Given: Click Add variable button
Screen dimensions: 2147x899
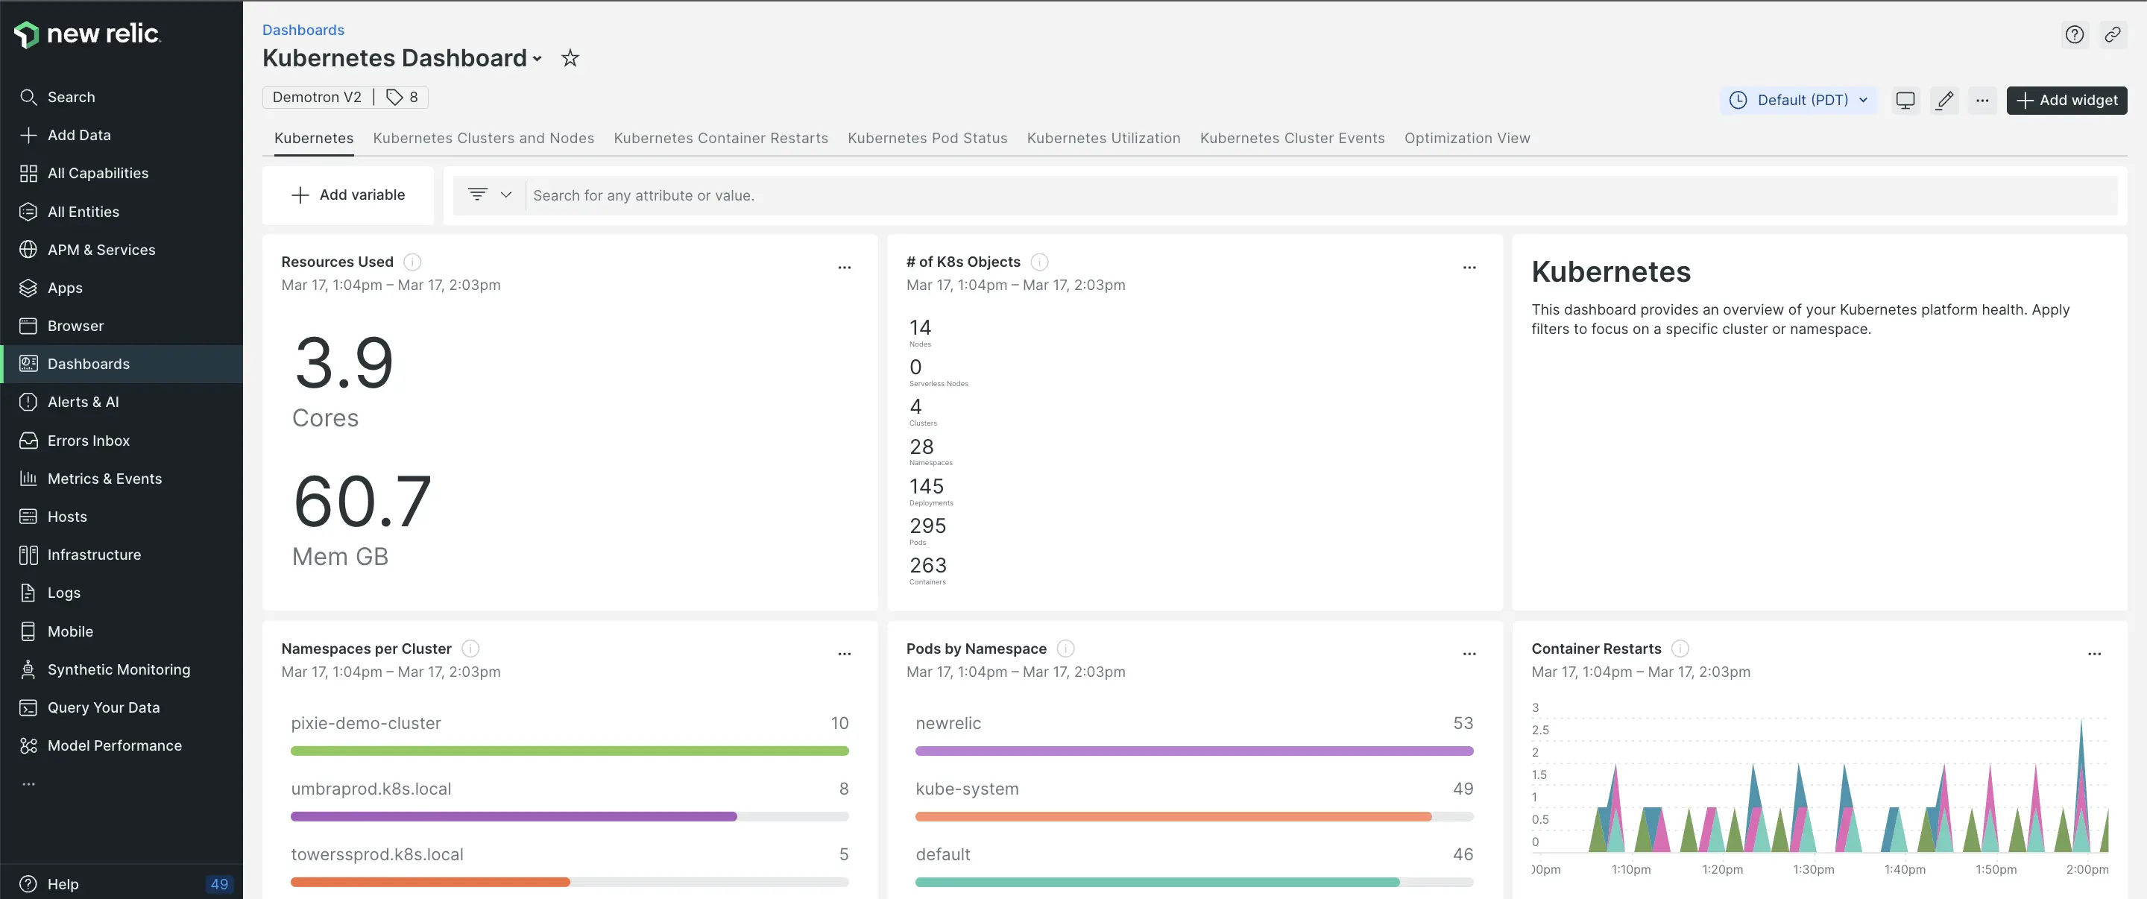Looking at the screenshot, I should click(x=348, y=195).
